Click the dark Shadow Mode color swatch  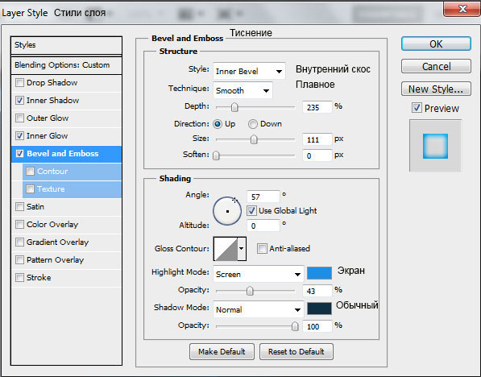tap(319, 309)
